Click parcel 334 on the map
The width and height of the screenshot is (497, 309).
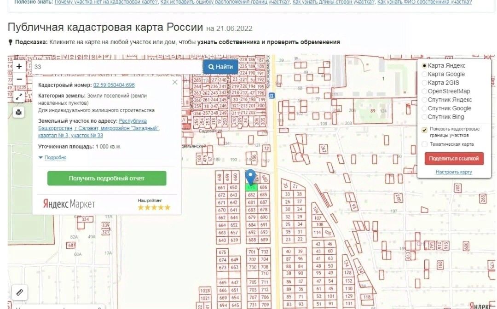(85, 219)
